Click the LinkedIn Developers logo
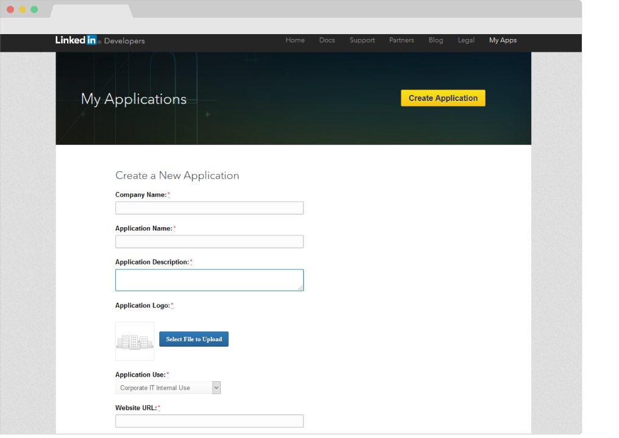This screenshot has height=438, width=619. [100, 41]
